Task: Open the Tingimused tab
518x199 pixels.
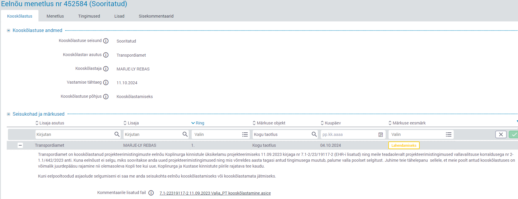Action: pos(89,16)
